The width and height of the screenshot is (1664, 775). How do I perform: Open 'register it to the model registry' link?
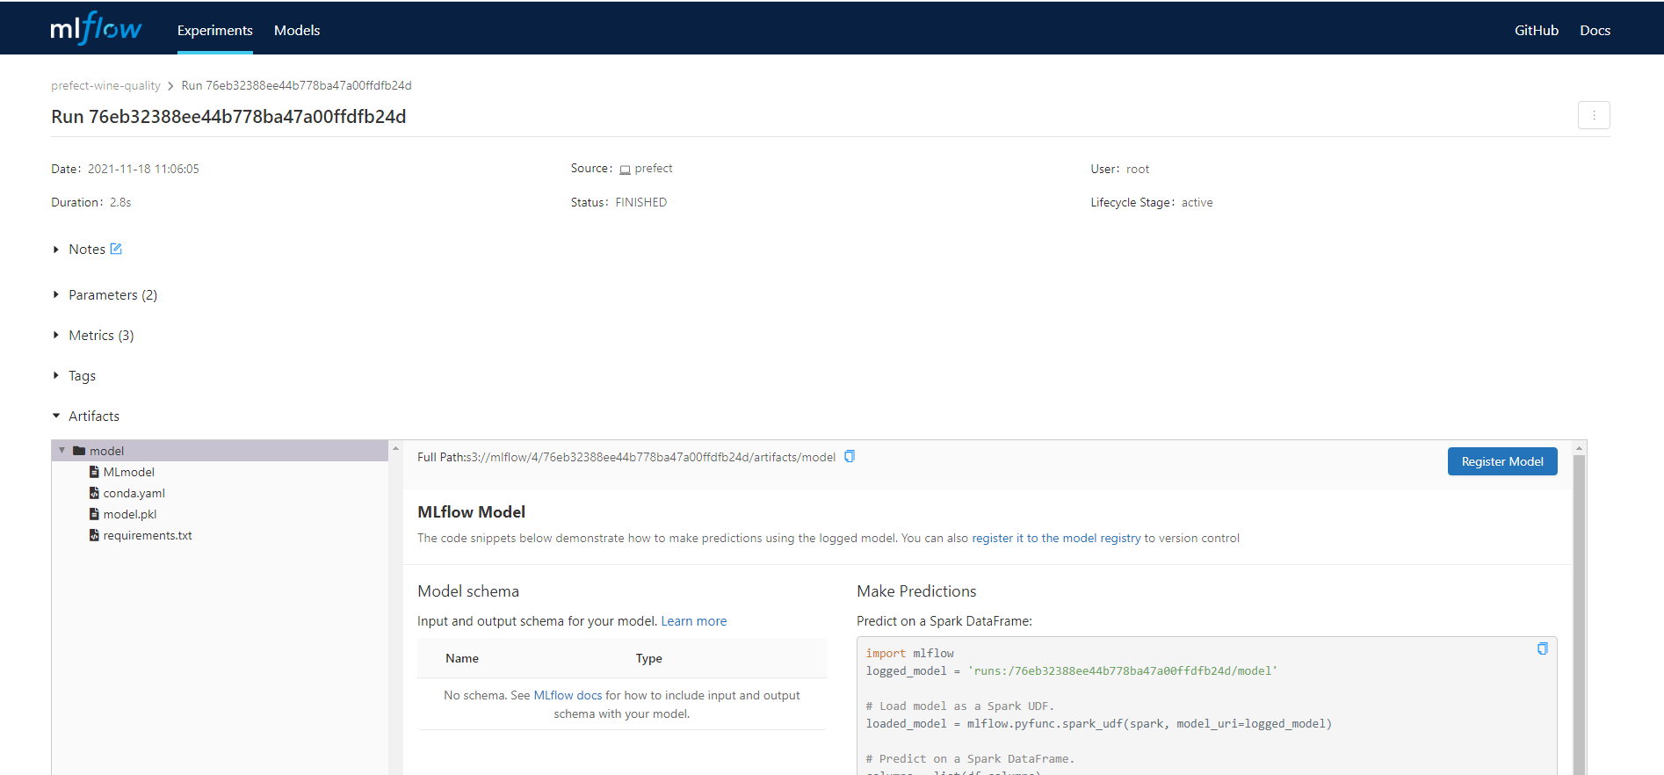[x=1056, y=538]
